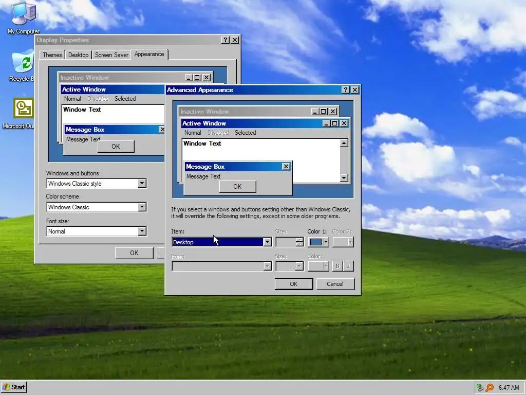Open the Color 1 swatch picker
Screen dimensions: 526x395
click(x=318, y=242)
